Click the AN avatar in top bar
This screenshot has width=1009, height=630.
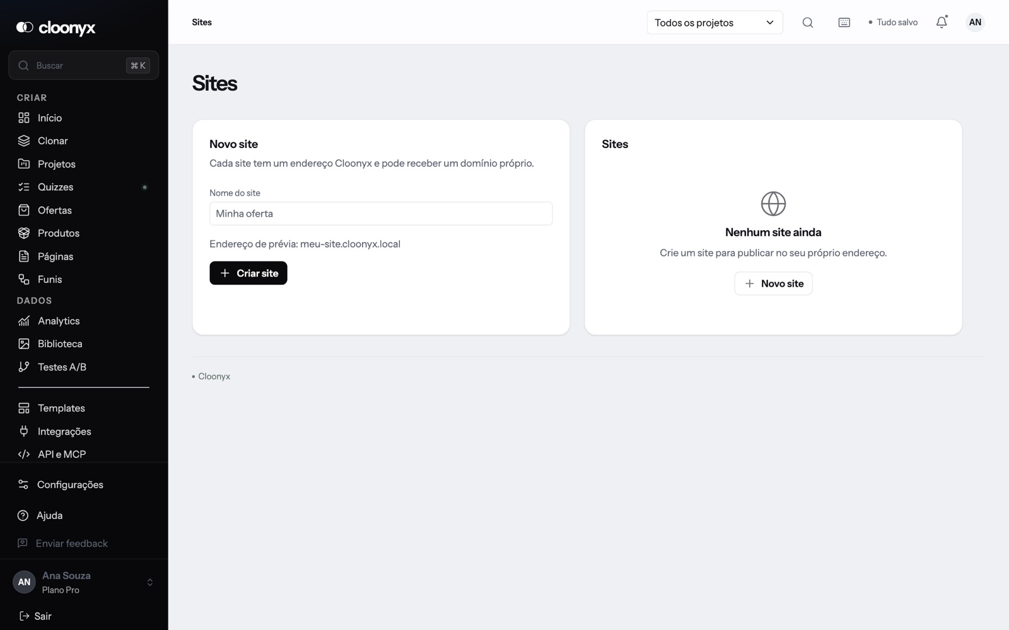pyautogui.click(x=975, y=22)
